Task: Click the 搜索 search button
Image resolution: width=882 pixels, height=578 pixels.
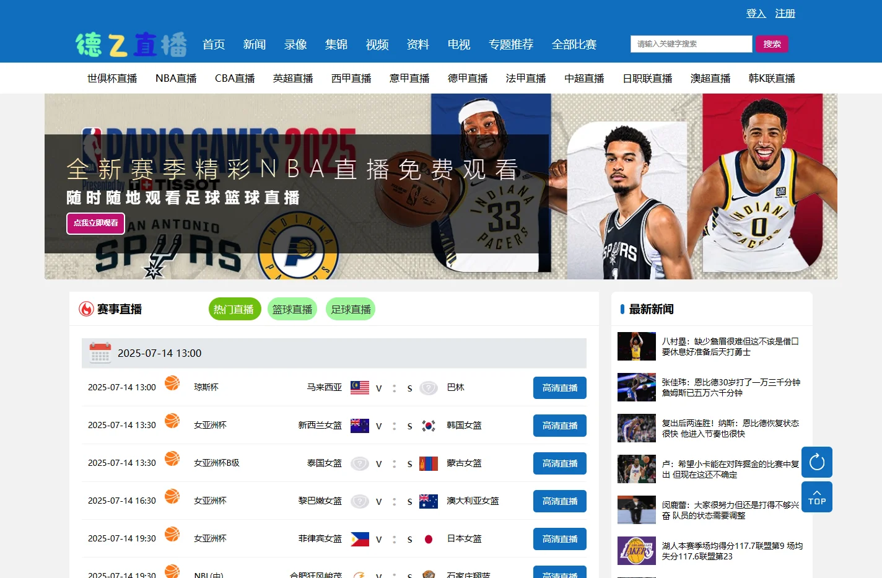Action: [x=772, y=44]
